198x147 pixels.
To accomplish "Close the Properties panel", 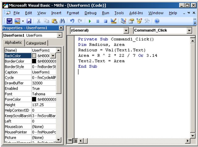I will [x=61, y=28].
